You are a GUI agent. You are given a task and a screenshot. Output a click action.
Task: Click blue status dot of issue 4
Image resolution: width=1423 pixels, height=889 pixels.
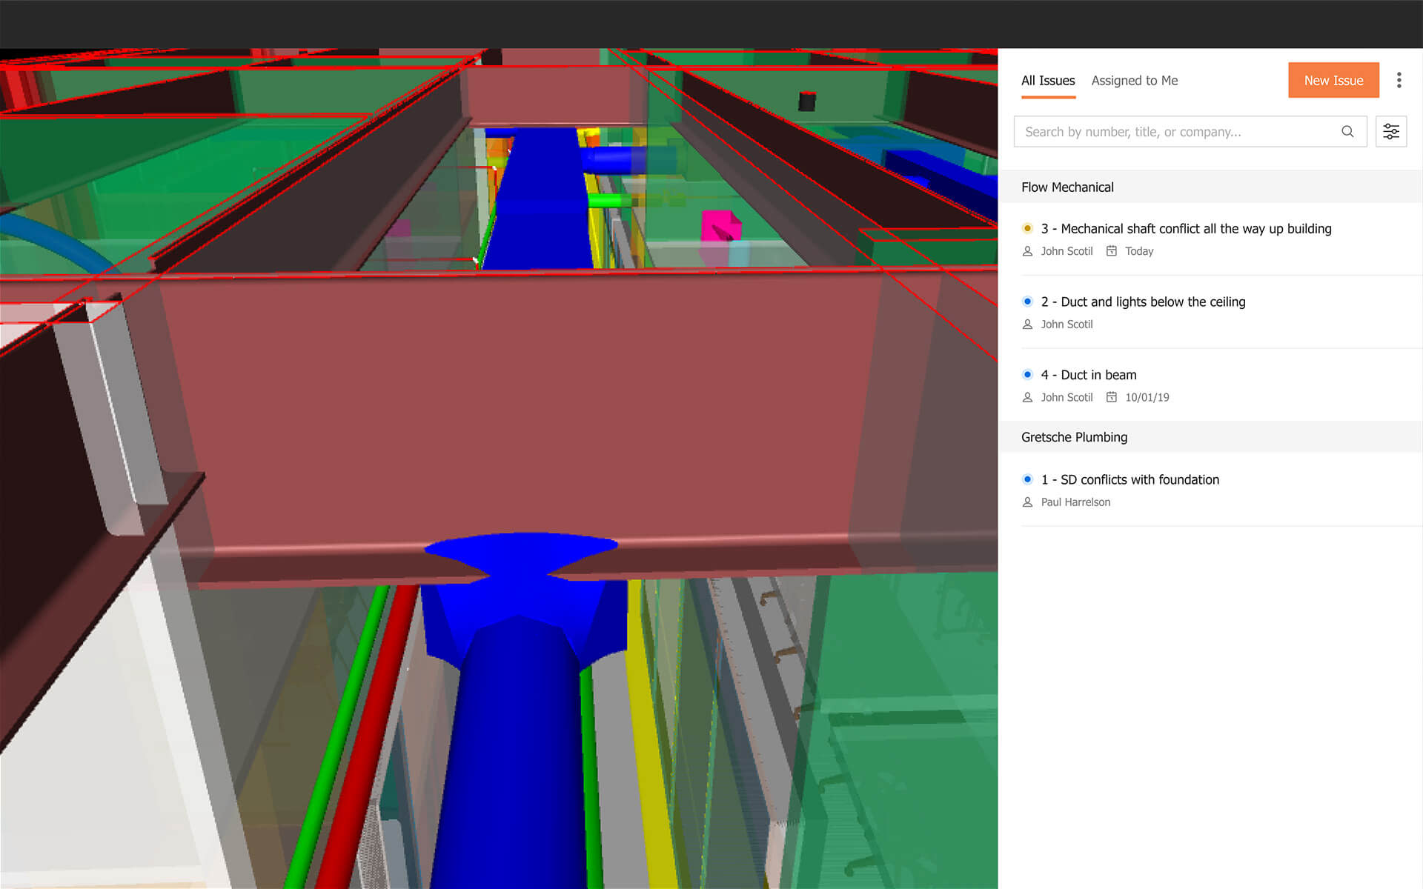(x=1027, y=375)
